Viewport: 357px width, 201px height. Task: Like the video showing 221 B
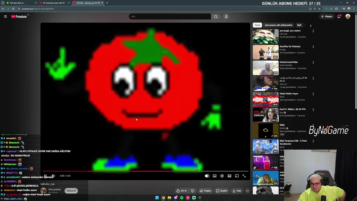181,191
